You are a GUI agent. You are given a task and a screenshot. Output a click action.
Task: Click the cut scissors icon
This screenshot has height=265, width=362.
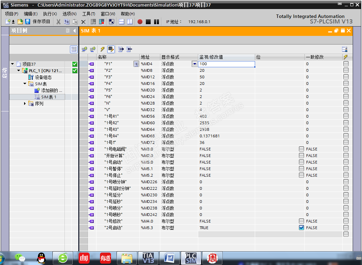coord(58,22)
